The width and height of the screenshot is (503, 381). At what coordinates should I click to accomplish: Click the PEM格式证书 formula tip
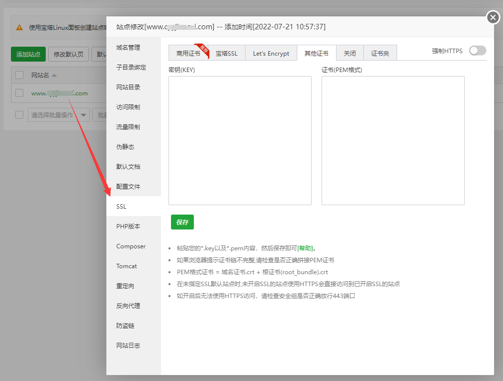(x=252, y=272)
